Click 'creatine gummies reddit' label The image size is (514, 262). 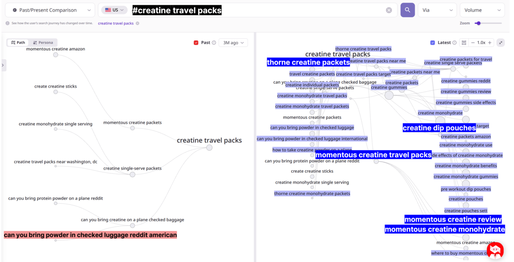coord(466,81)
